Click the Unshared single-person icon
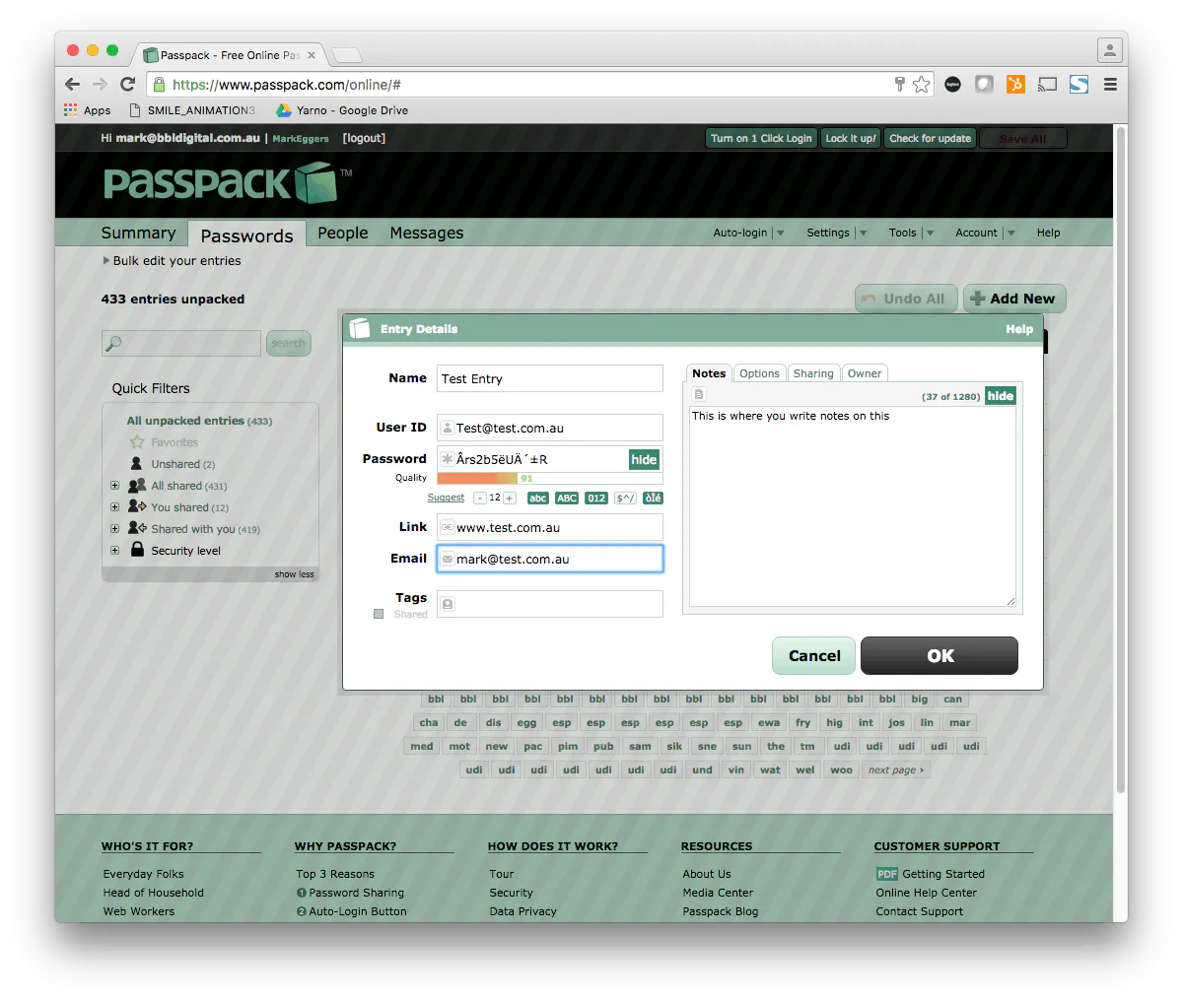 (136, 463)
